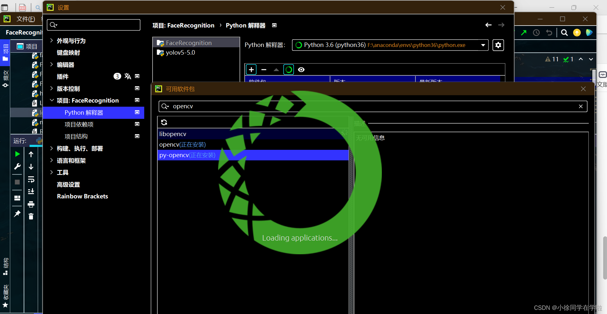Open Plugins settings (插件)
The height and width of the screenshot is (314, 607).
tap(63, 77)
